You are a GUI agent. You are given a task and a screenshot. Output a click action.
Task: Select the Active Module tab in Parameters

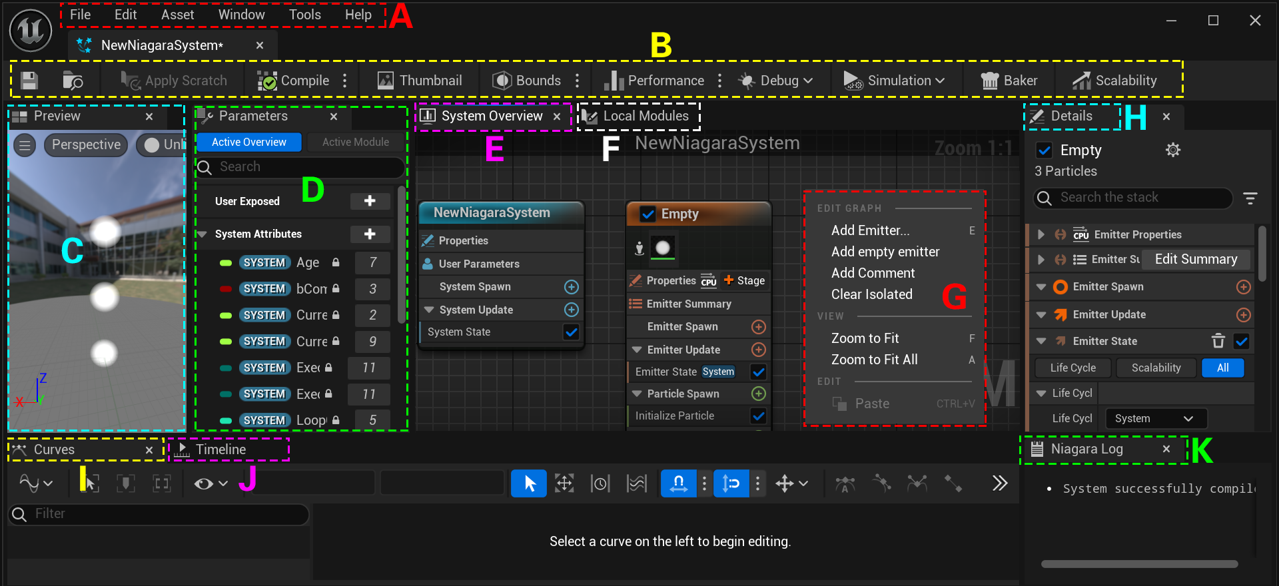tap(356, 142)
